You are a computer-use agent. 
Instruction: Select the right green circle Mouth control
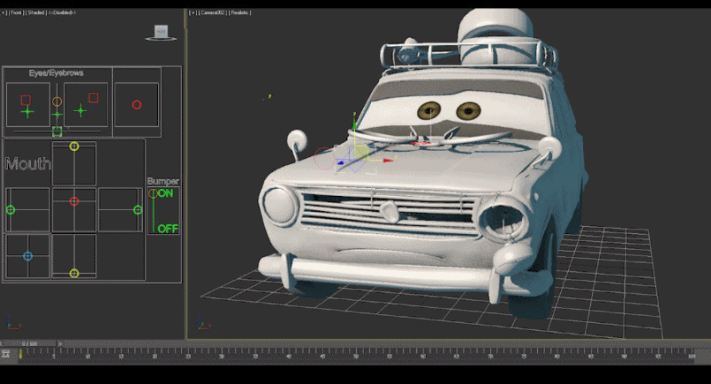138,210
